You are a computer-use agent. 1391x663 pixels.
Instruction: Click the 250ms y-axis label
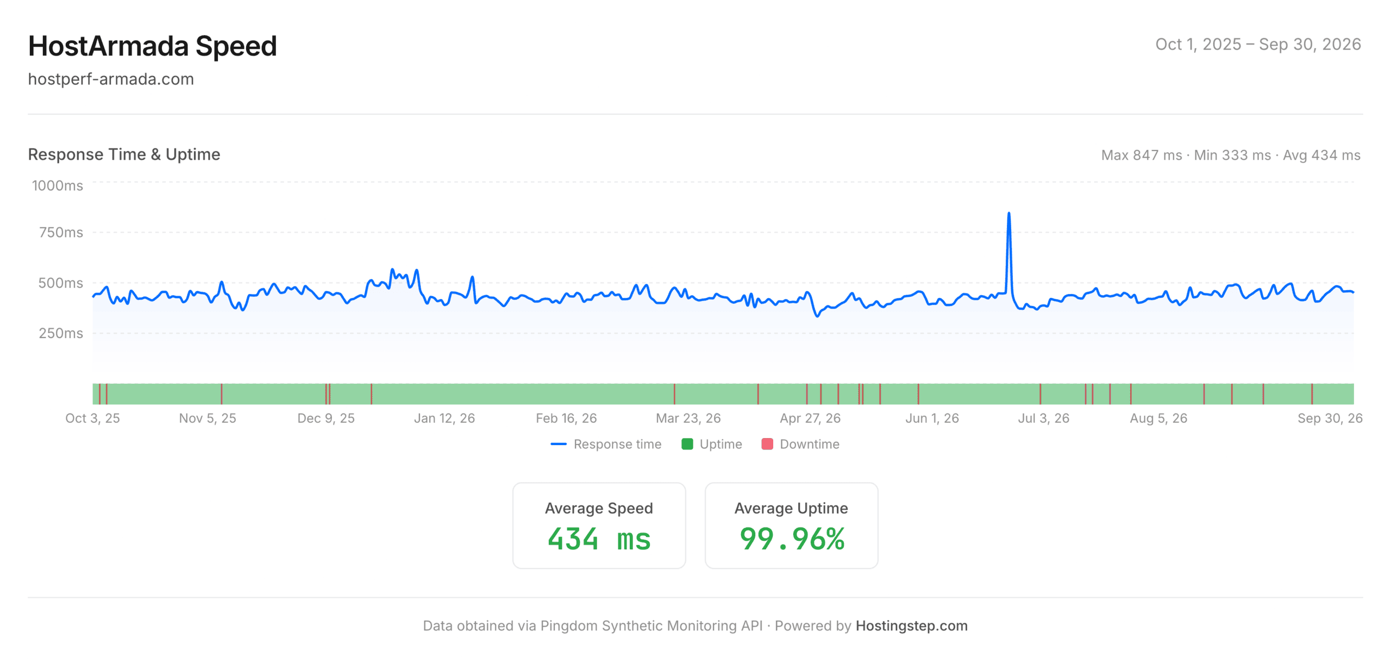[61, 333]
